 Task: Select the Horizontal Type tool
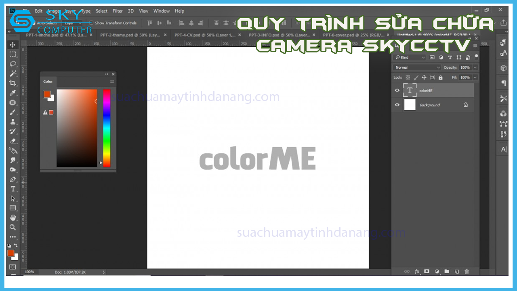click(x=13, y=189)
